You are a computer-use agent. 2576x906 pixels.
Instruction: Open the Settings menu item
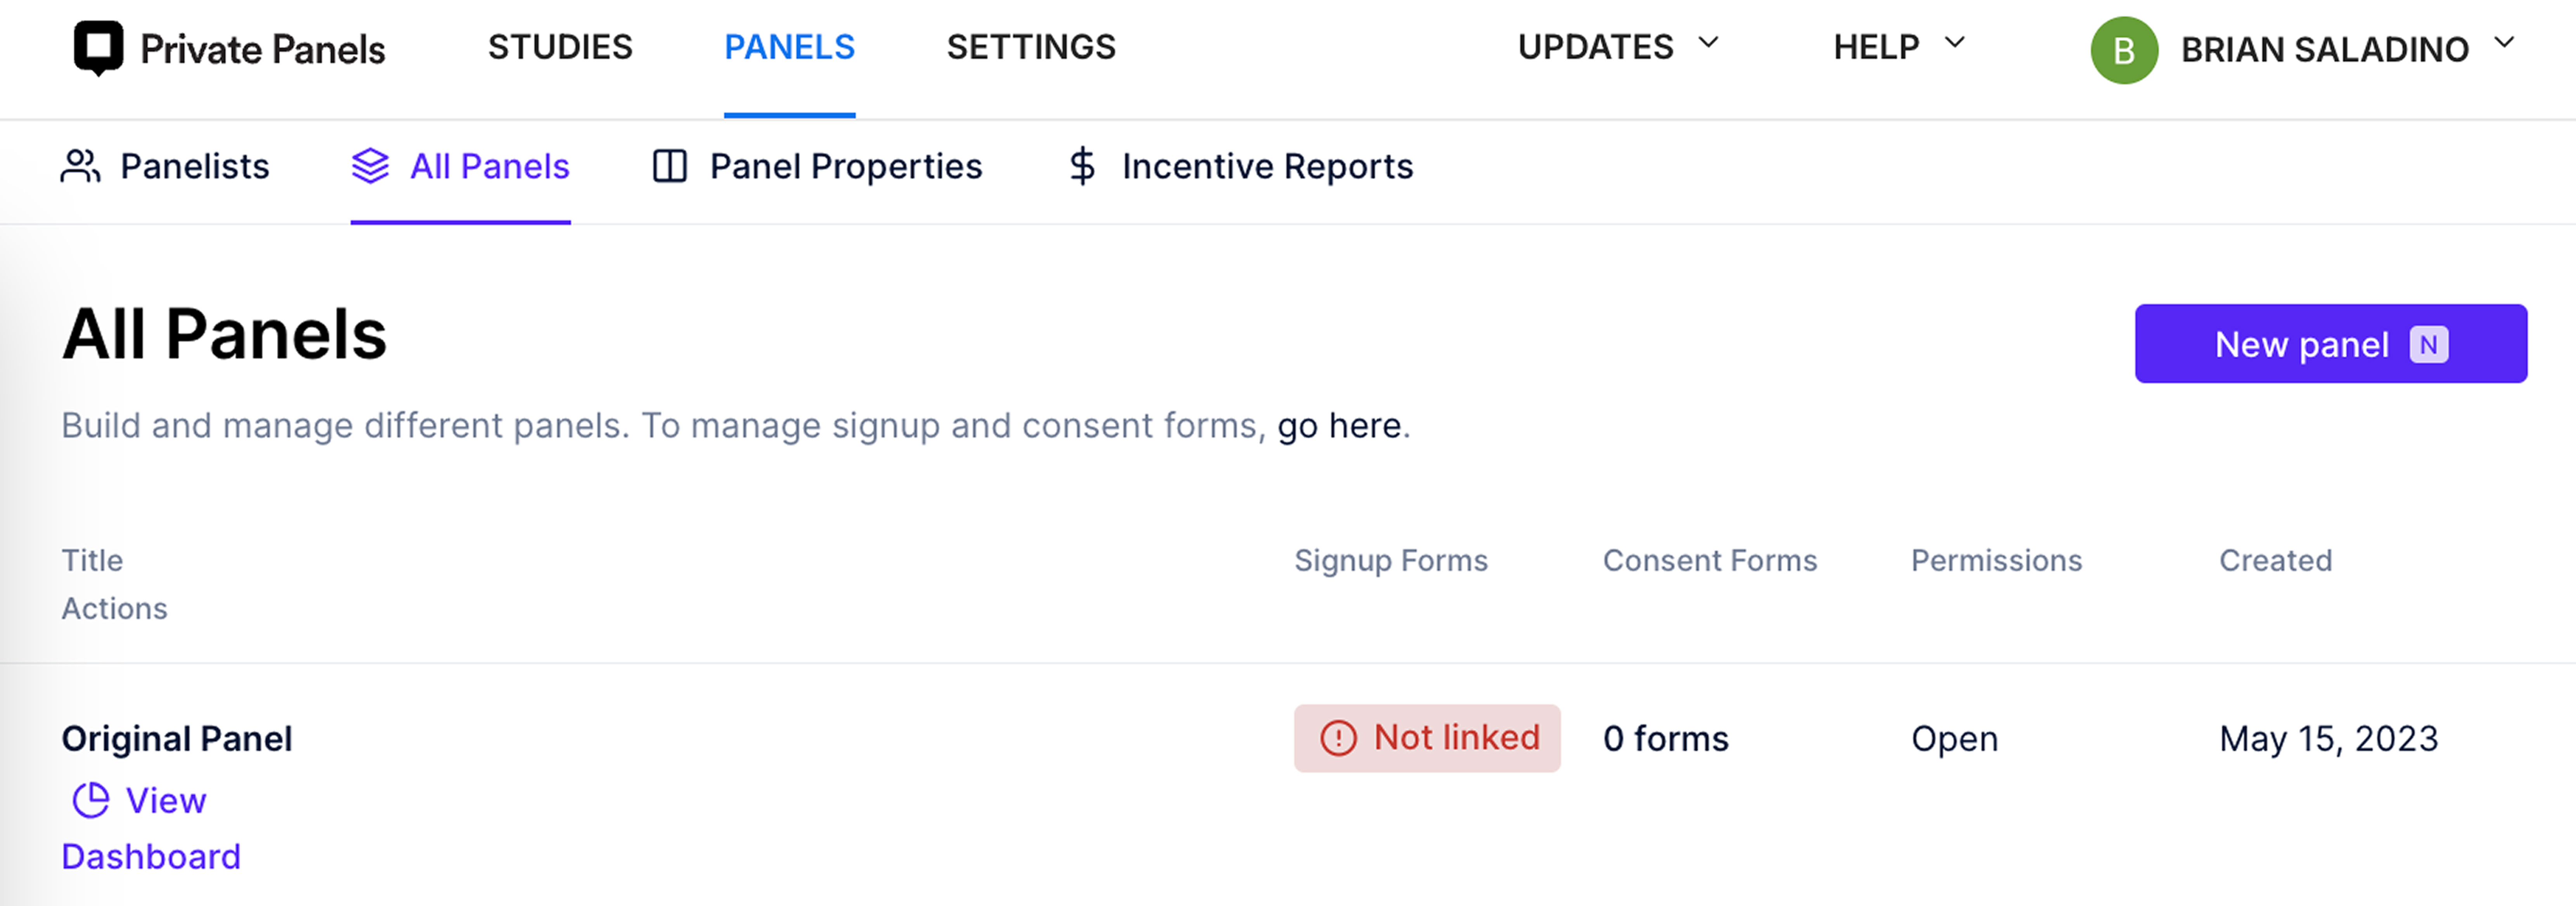(x=1031, y=47)
